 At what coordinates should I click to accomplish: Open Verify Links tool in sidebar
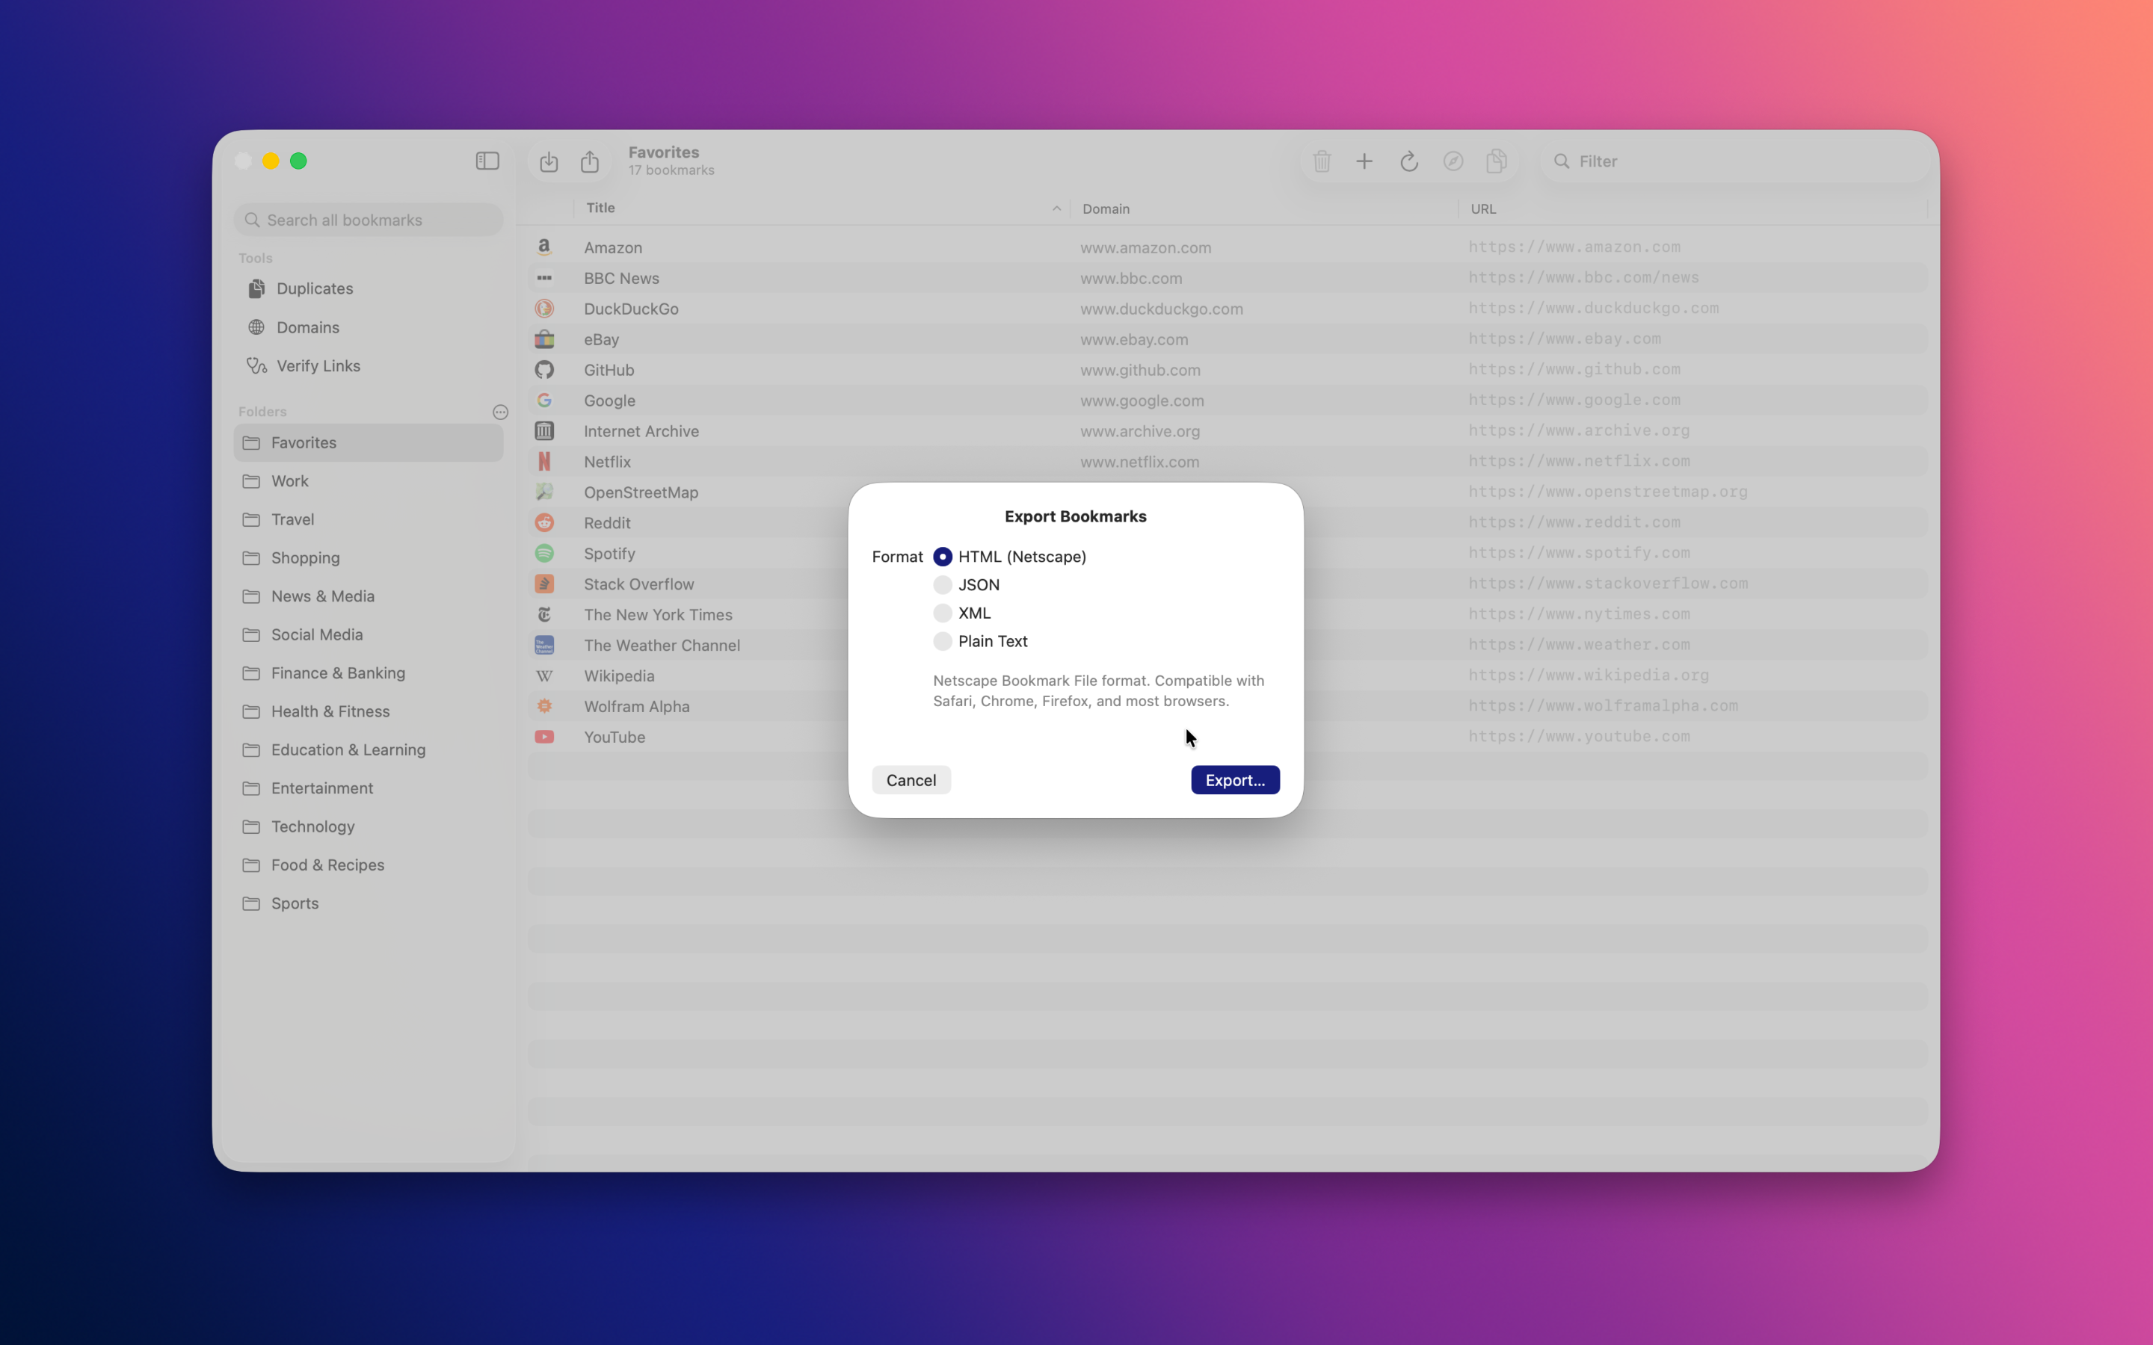[x=369, y=365]
